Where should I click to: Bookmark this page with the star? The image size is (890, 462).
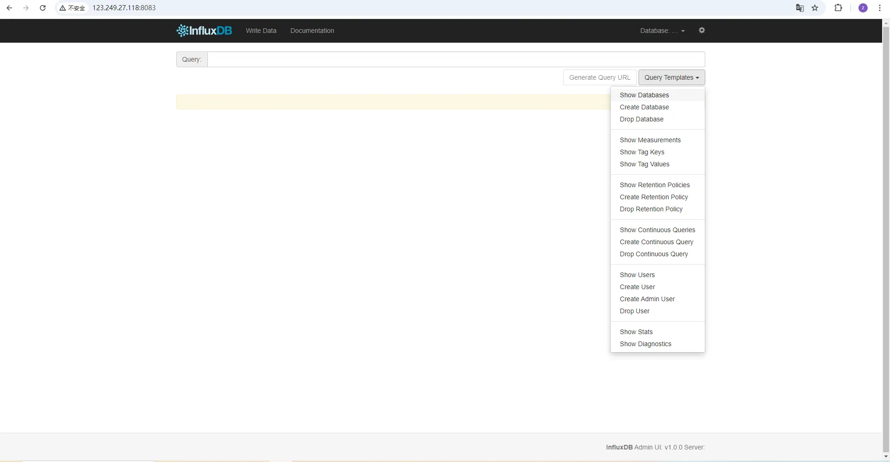[815, 8]
